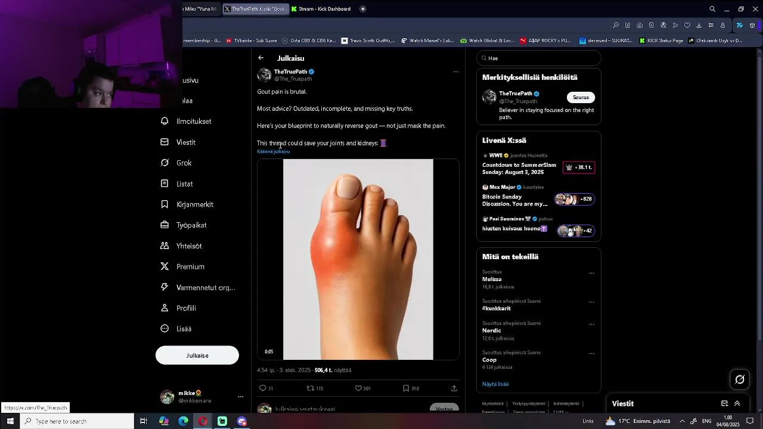Open Viestit messages in sidebar
Image resolution: width=763 pixels, height=429 pixels.
(178, 142)
